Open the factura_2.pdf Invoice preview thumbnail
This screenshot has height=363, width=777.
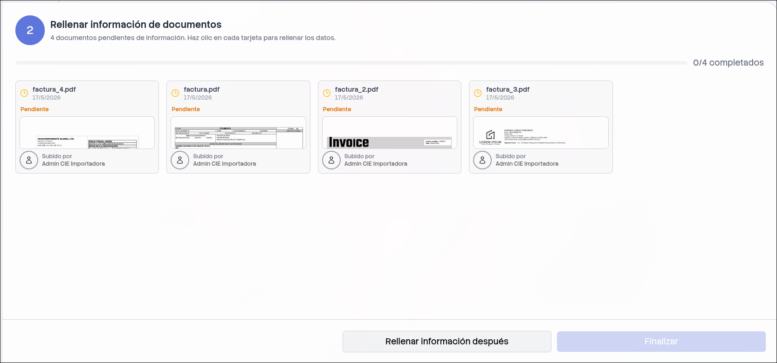click(x=390, y=133)
